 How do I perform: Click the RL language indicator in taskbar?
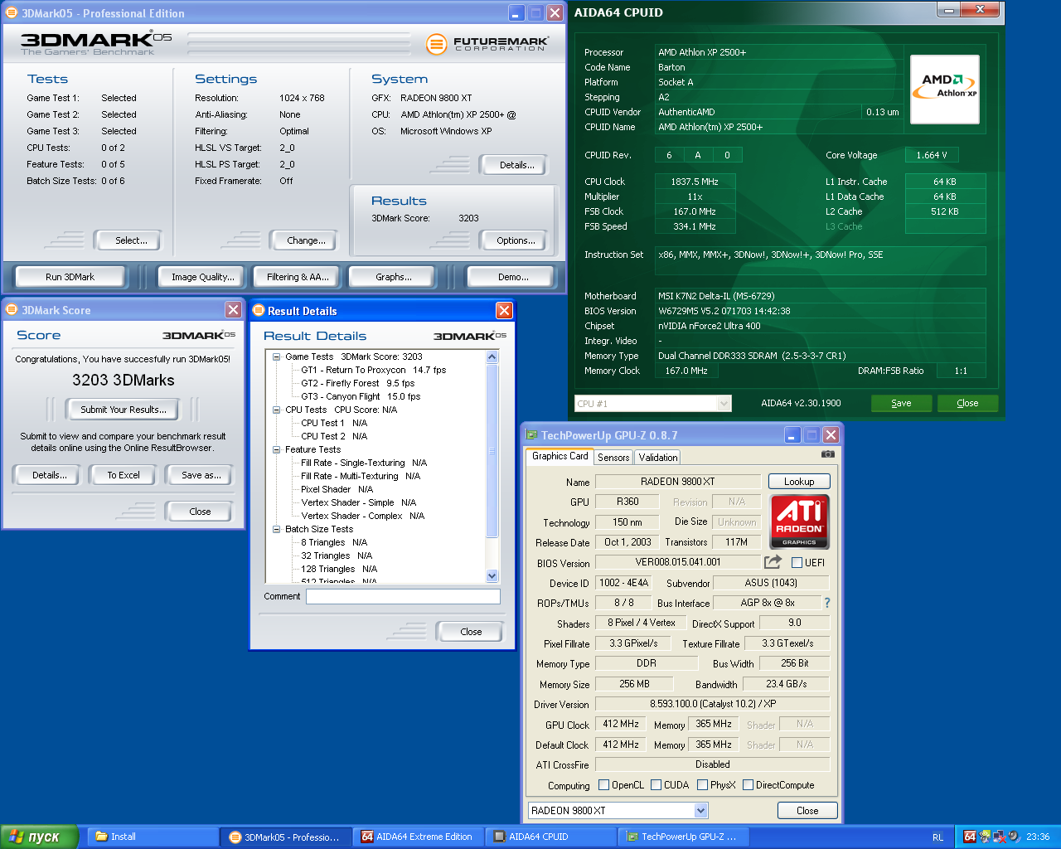937,837
